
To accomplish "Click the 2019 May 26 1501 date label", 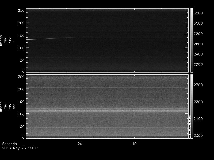I will 20,148.
